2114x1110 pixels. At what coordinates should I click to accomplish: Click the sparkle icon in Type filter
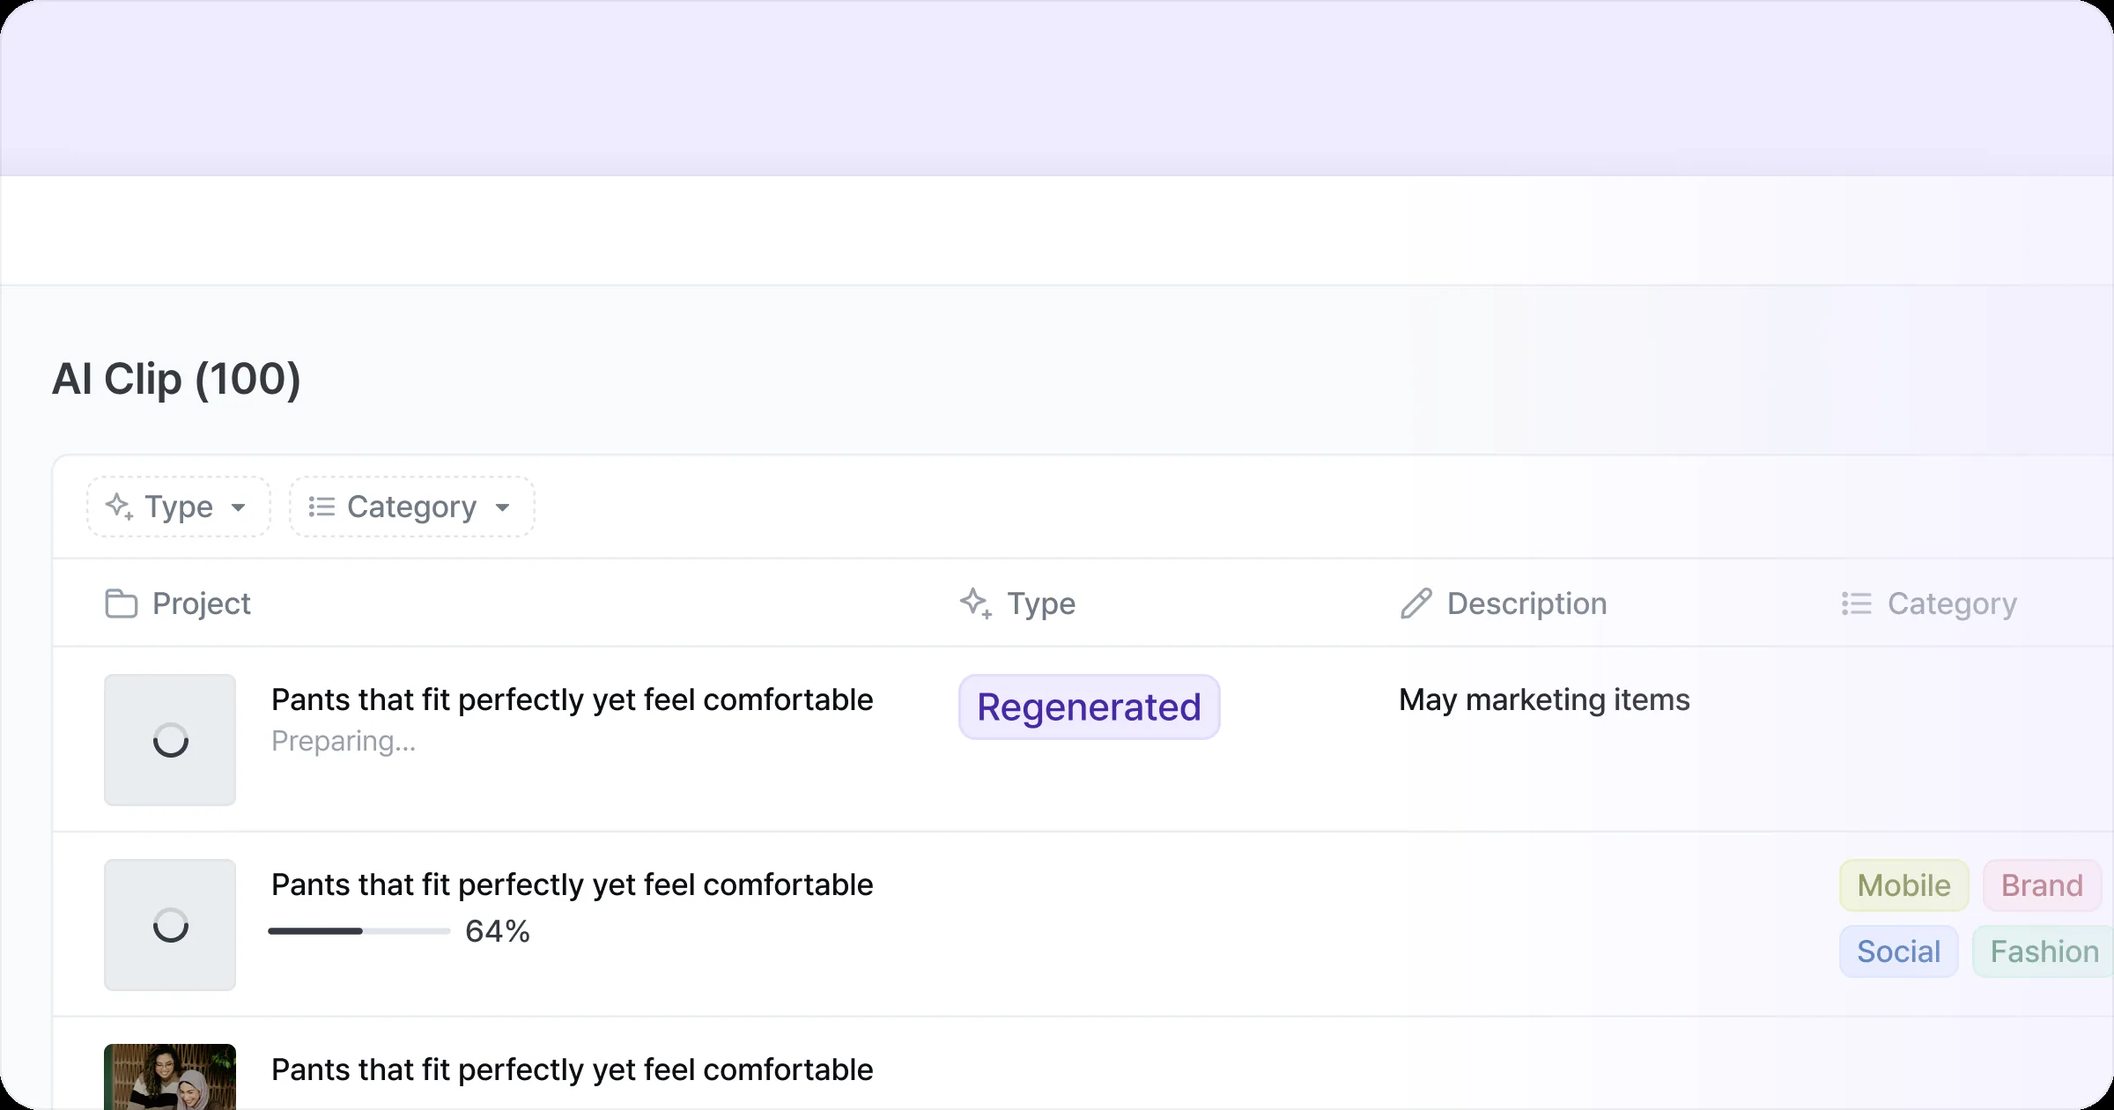point(119,507)
